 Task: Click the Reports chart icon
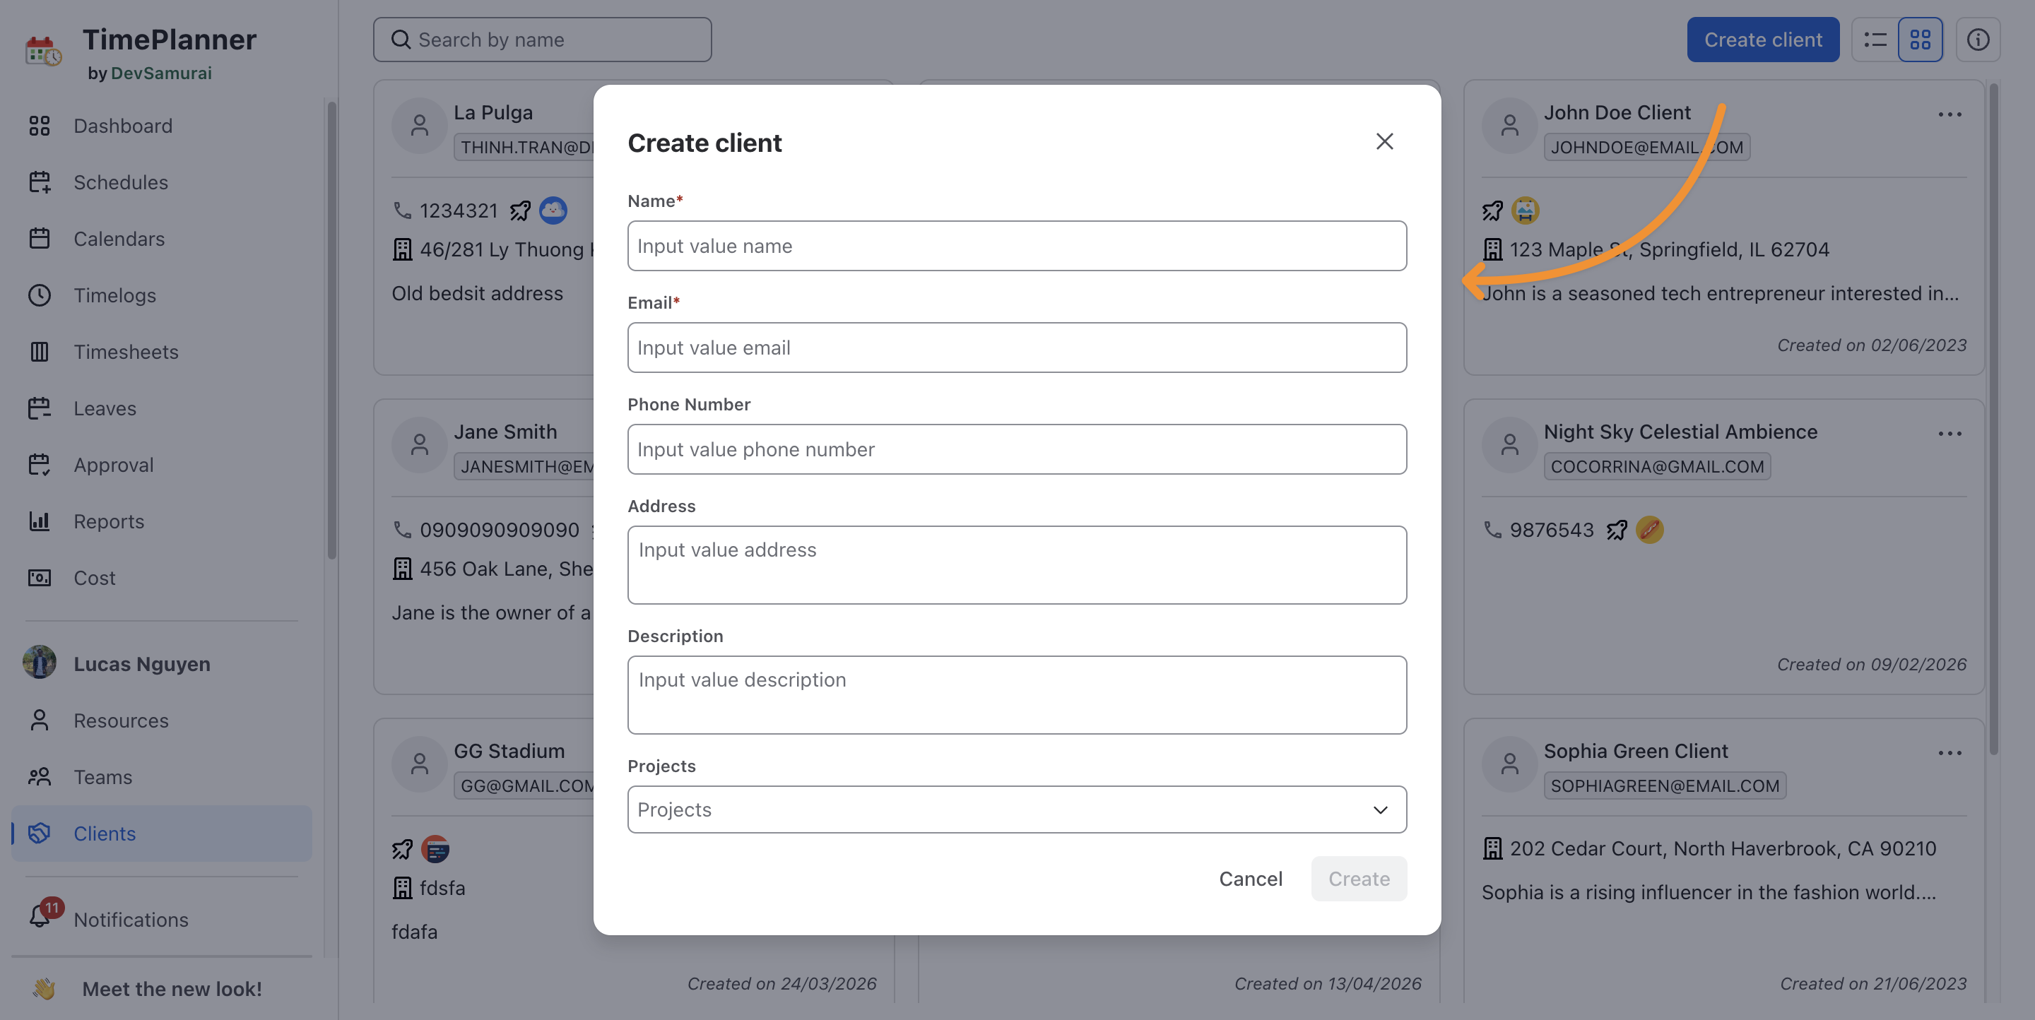[40, 521]
